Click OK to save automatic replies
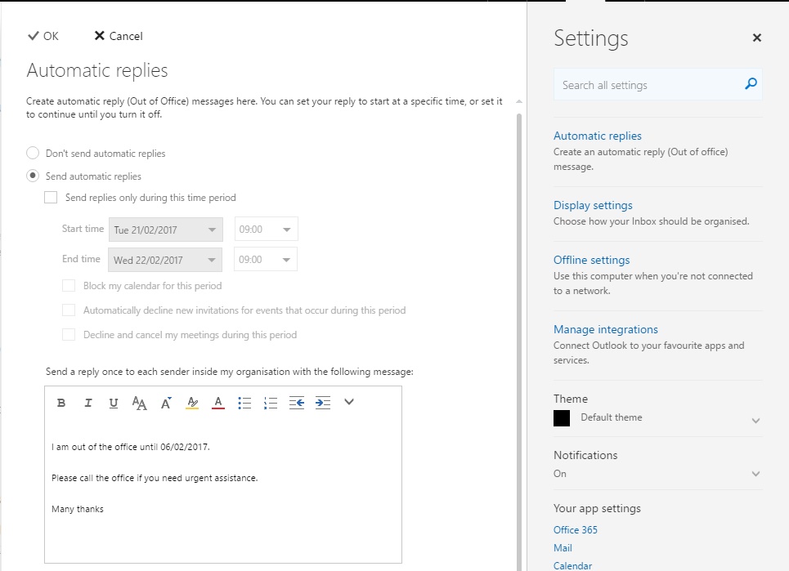Screen dimensions: 789x571 pos(42,36)
